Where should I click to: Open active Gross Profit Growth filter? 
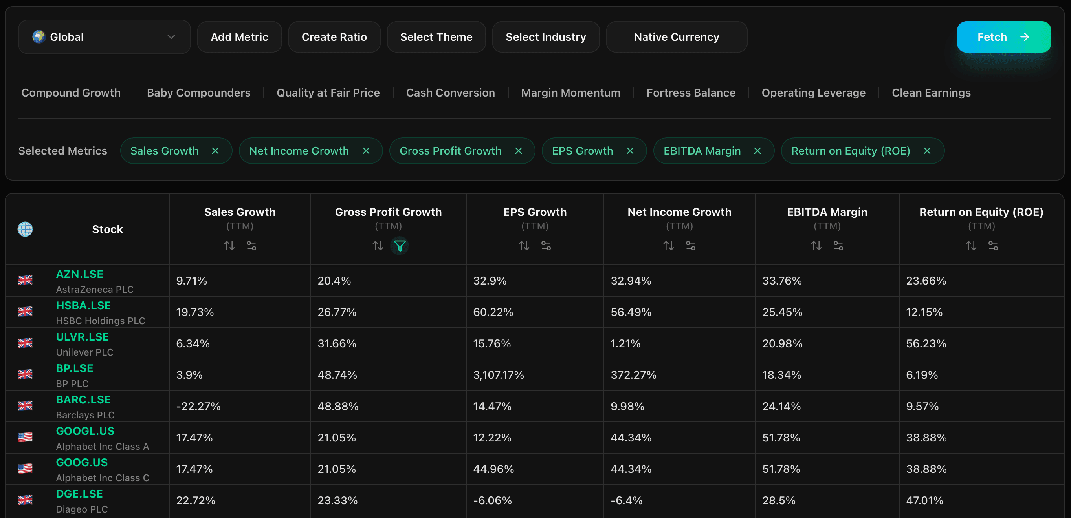click(x=400, y=246)
